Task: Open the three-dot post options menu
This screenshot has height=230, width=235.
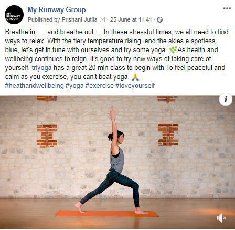Action: click(227, 8)
